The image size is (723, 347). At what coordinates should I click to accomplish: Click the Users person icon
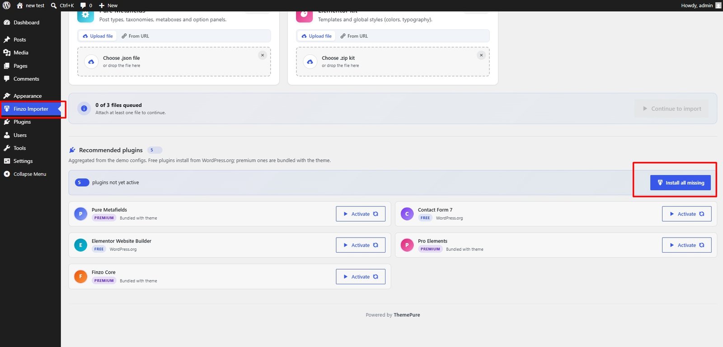click(7, 135)
